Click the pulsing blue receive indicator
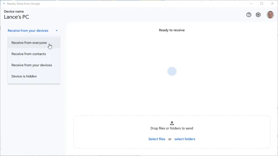 (x=172, y=71)
